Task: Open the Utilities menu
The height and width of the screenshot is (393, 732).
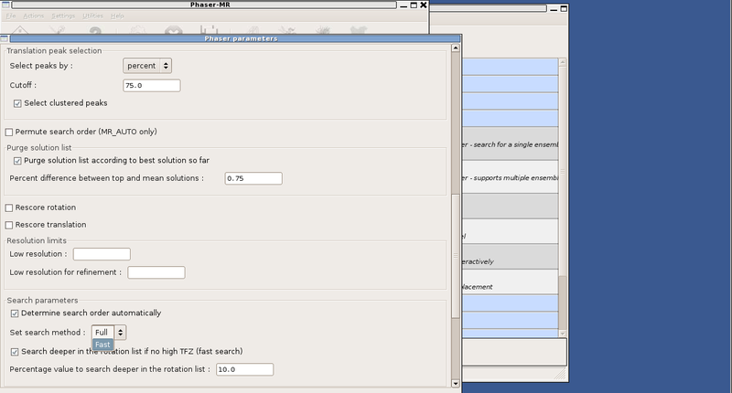Action: click(x=91, y=16)
